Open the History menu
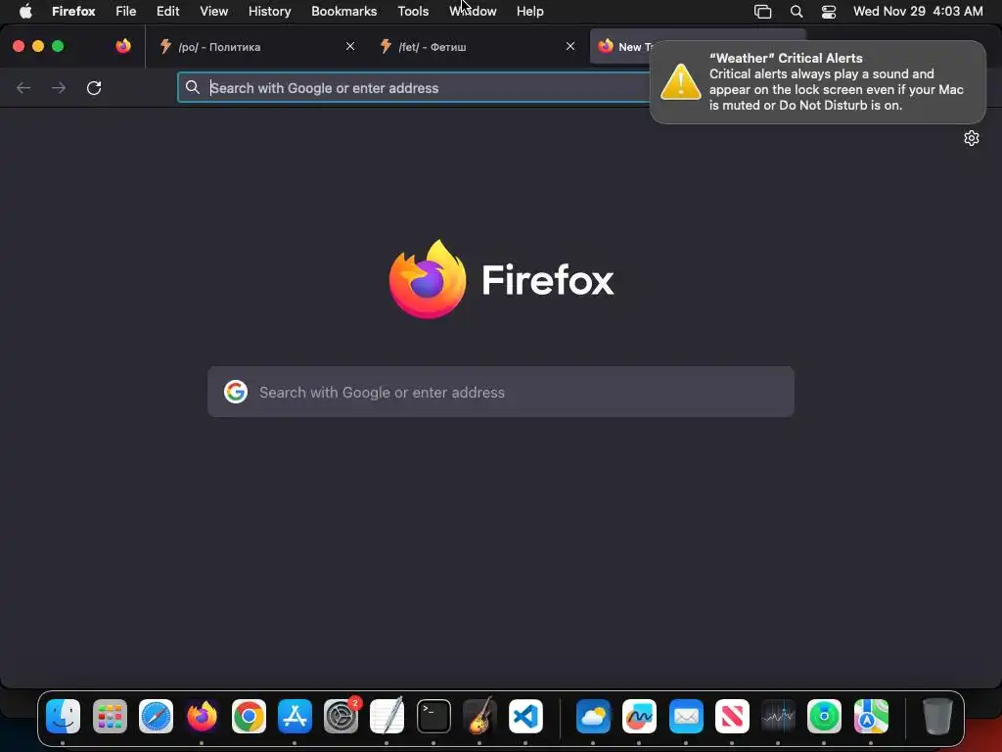This screenshot has width=1002, height=752. click(270, 12)
